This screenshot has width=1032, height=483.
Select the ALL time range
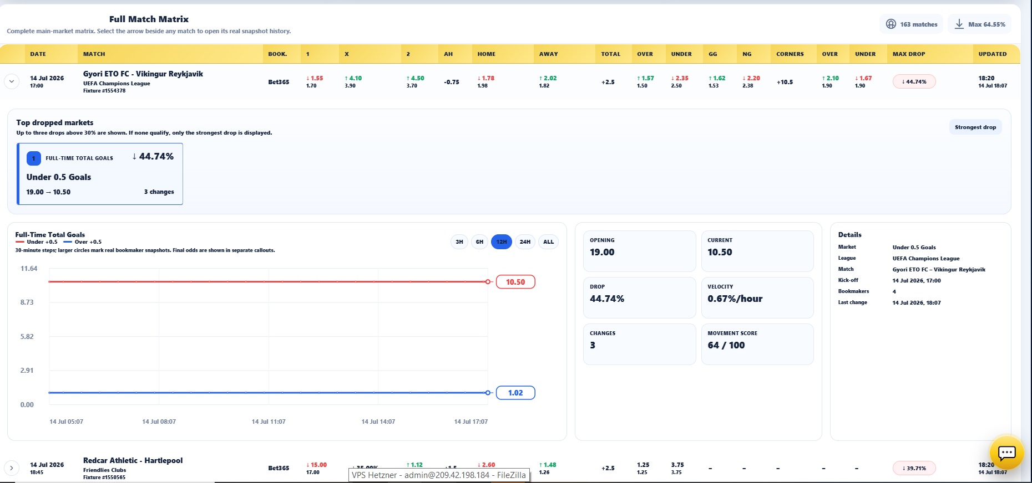click(549, 242)
